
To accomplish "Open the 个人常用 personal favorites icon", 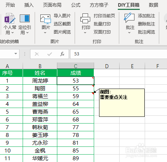I will pyautogui.click(x=10, y=18).
